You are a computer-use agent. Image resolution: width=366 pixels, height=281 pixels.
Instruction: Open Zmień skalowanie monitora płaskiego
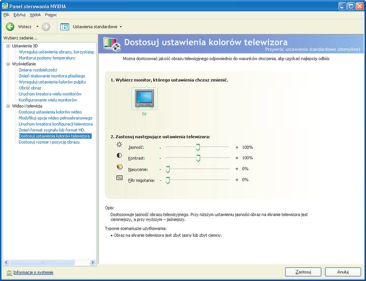coord(52,76)
